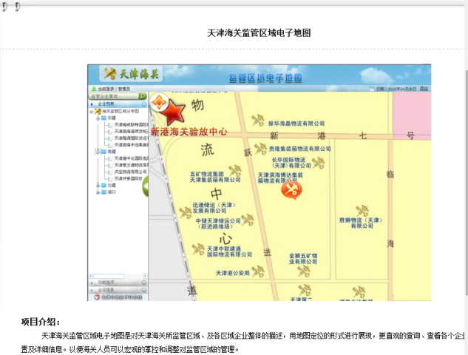Click tree panel horizontal scrollbar left arrow
Image resolution: width=468 pixels, height=355 pixels.
91,276
